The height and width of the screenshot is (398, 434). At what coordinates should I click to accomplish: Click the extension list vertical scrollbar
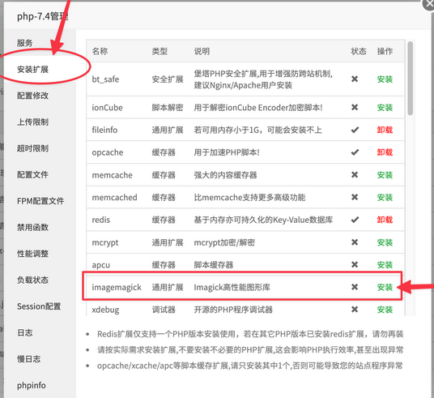[x=411, y=78]
